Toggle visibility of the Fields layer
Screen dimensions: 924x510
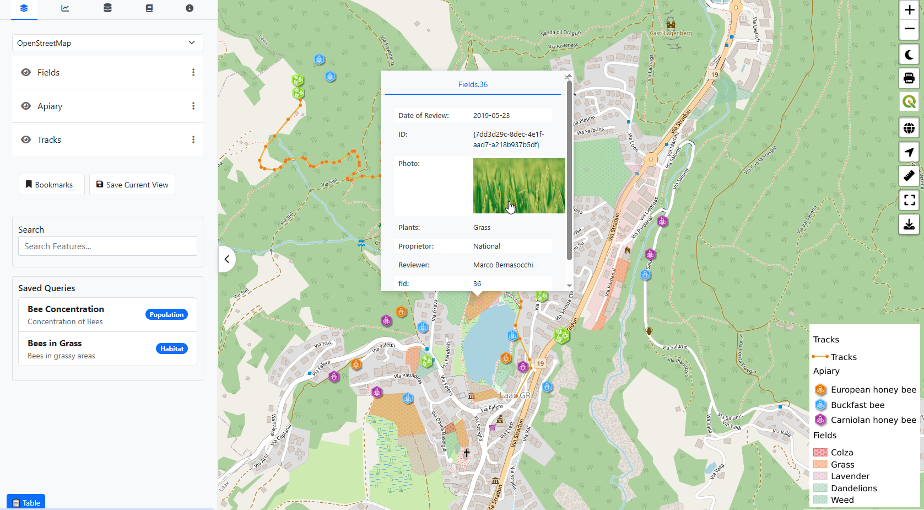(x=26, y=72)
